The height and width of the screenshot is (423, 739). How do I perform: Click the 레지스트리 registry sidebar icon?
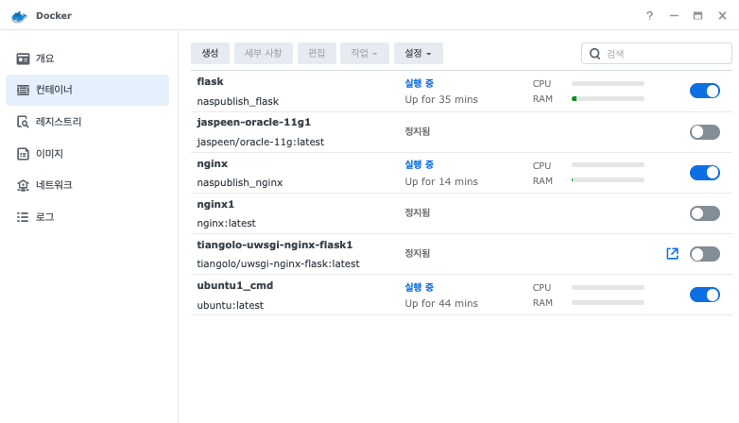[x=23, y=122]
